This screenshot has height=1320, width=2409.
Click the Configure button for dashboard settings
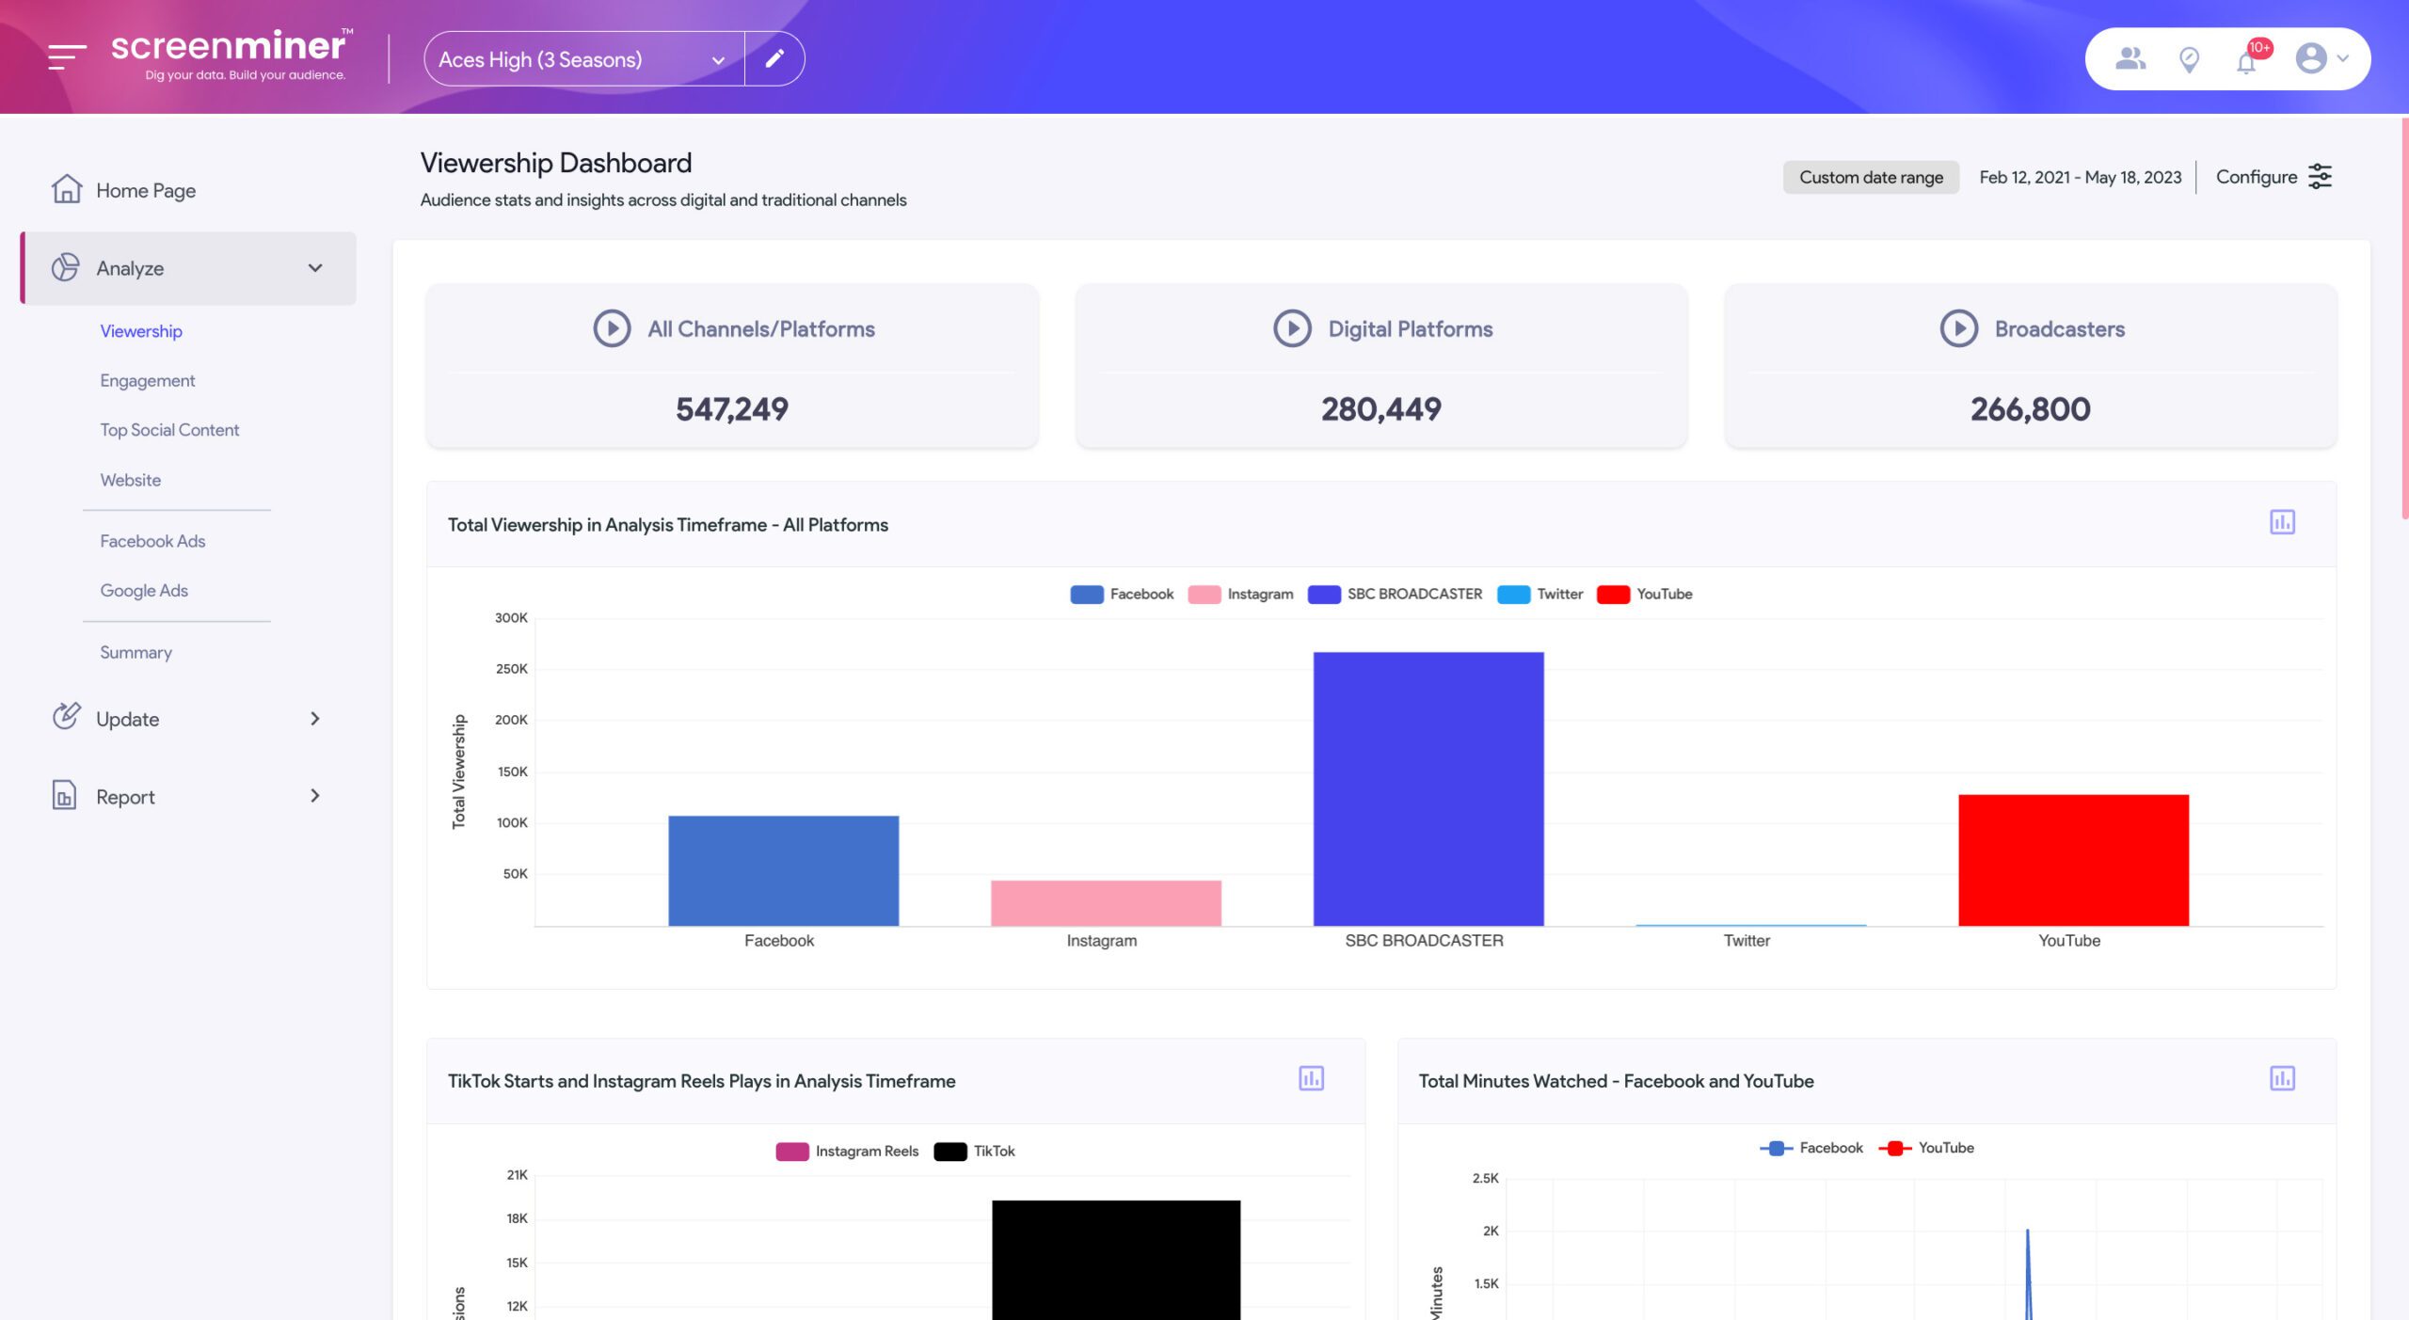(x=2274, y=177)
